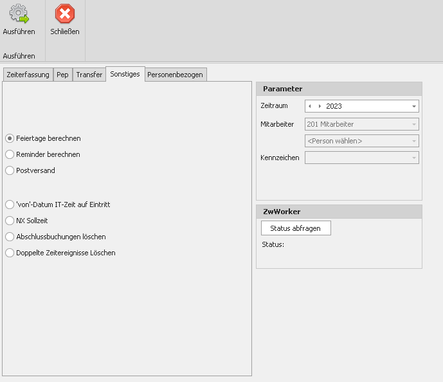
Task: Click the Ausführen gear icon
Action: (x=19, y=14)
